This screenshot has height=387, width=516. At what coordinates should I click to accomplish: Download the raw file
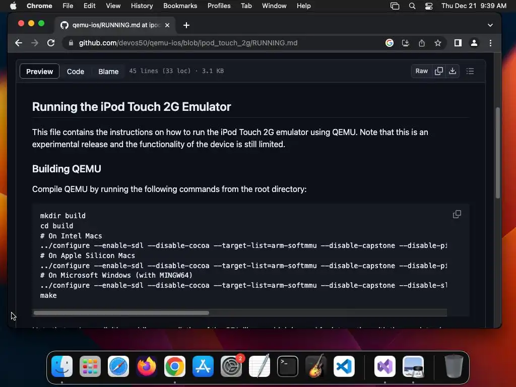(453, 71)
